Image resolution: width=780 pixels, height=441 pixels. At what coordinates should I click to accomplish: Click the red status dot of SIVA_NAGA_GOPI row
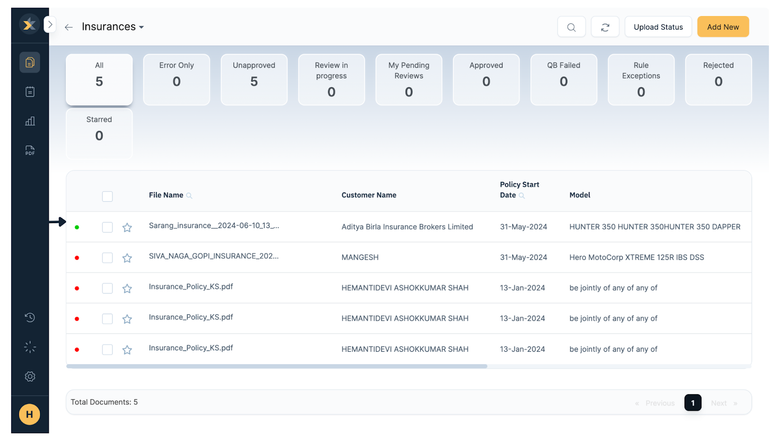pos(77,258)
